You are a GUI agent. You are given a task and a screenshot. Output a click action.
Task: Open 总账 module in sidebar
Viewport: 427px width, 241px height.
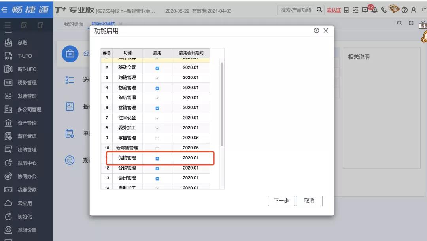click(x=22, y=43)
